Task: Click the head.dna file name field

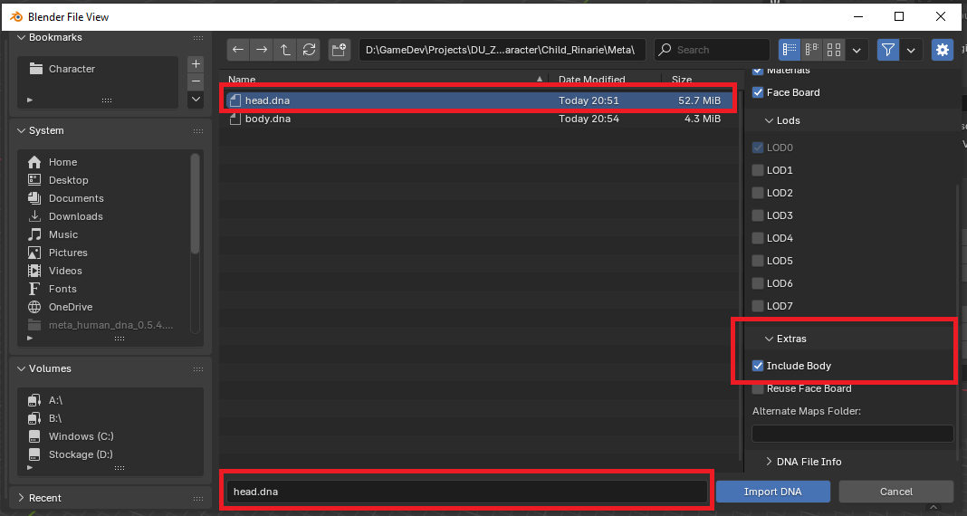Action: [467, 492]
